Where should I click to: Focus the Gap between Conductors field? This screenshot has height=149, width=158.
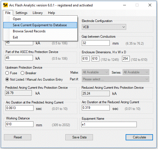[x=96, y=43]
